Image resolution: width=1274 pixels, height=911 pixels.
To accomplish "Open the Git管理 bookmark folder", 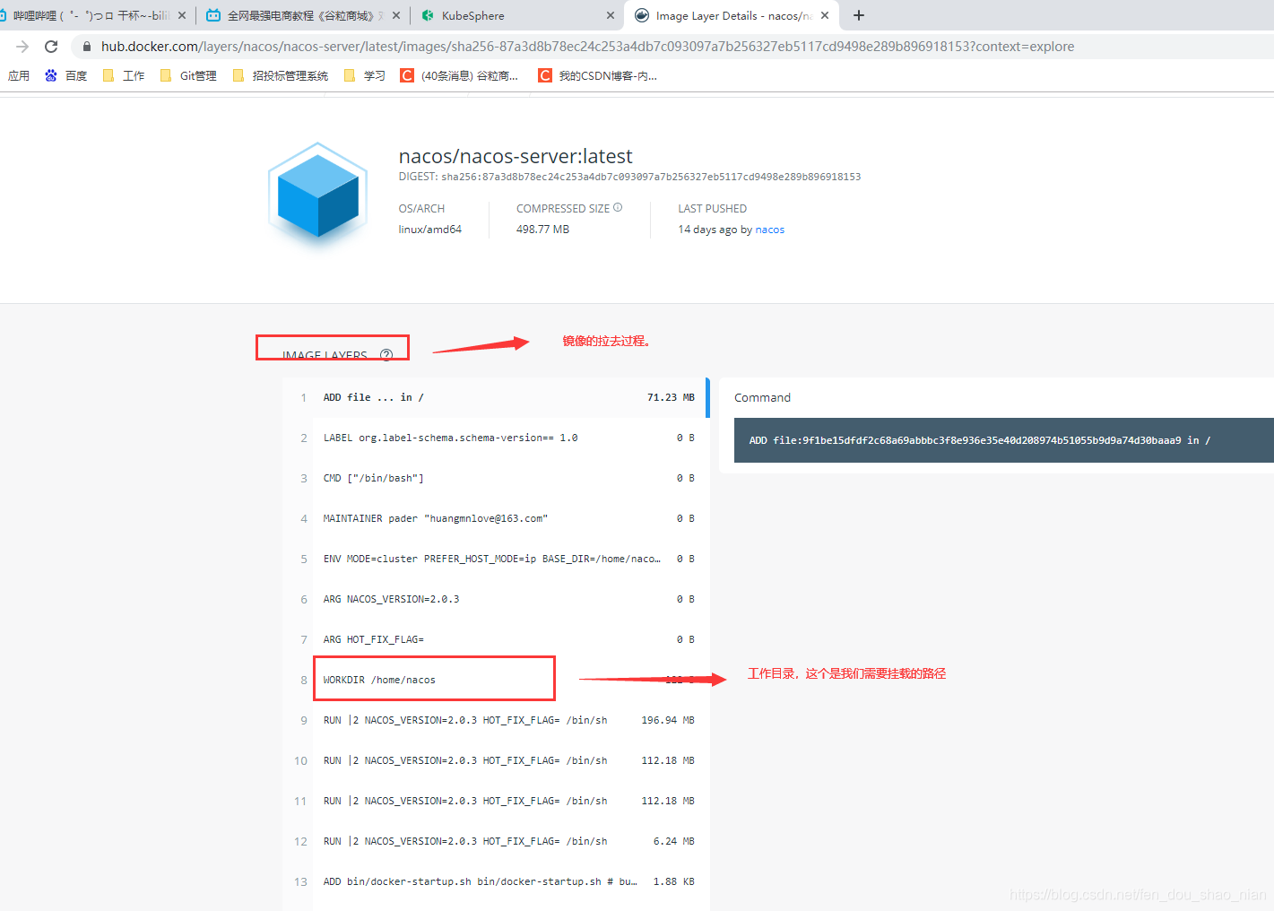I will point(188,76).
